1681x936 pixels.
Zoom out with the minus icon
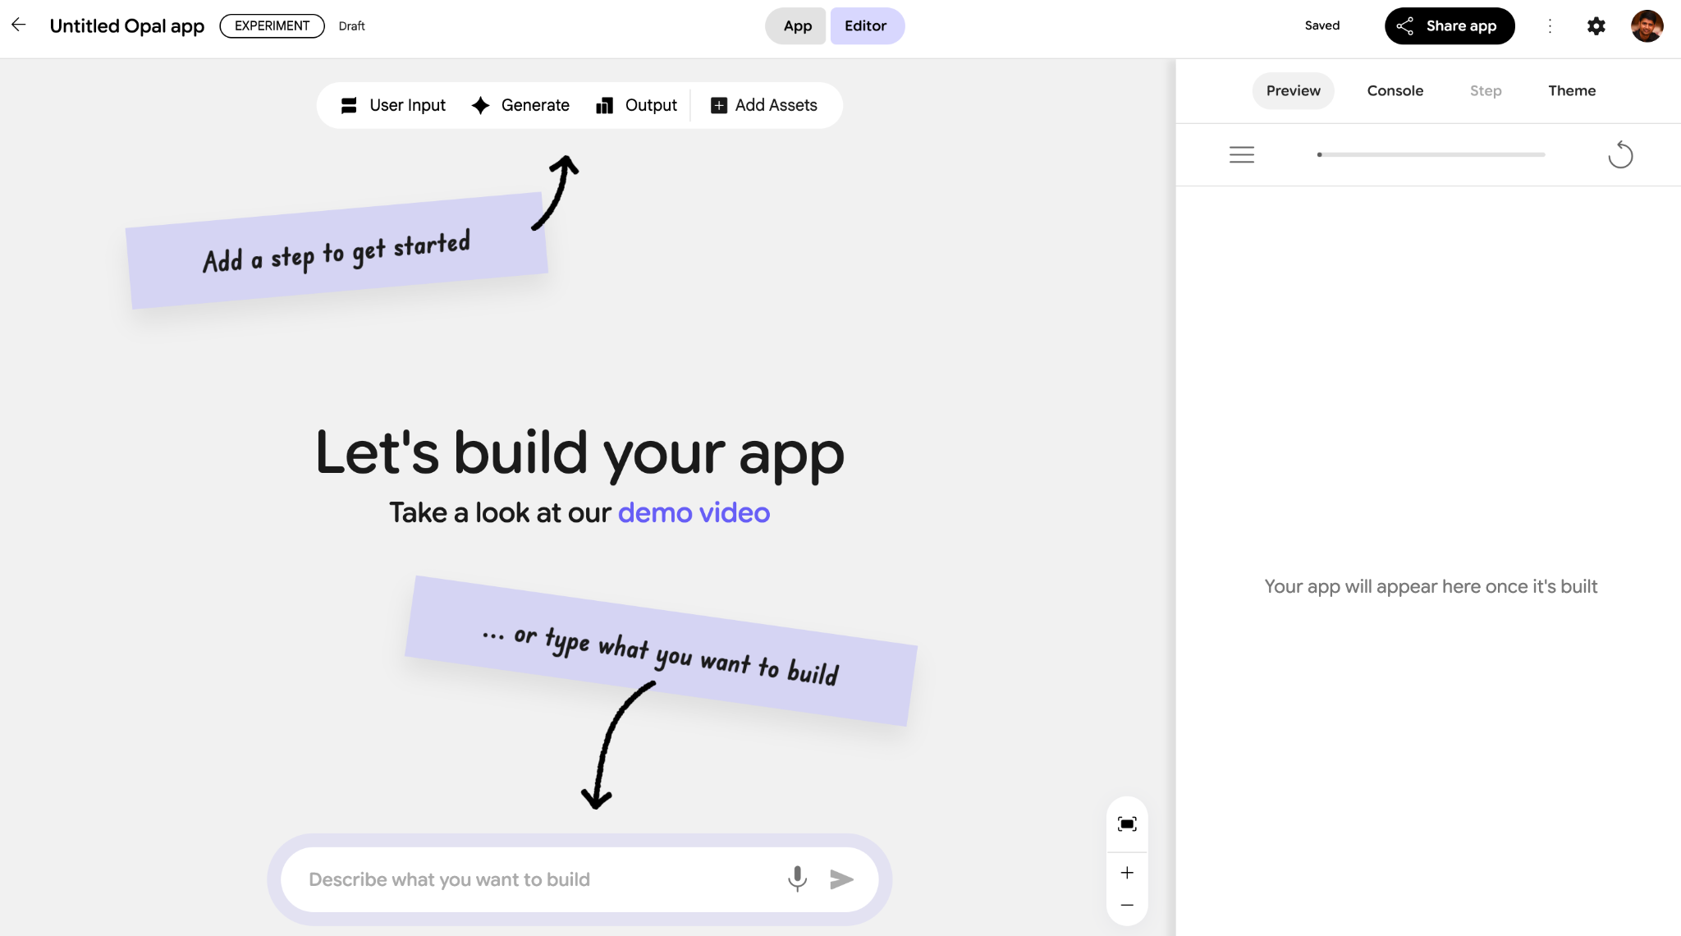[1127, 905]
